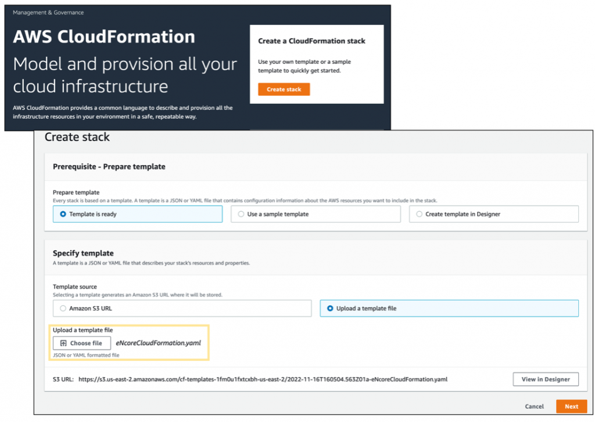
Task: Click Cancel to abort stack creation
Action: tap(534, 407)
